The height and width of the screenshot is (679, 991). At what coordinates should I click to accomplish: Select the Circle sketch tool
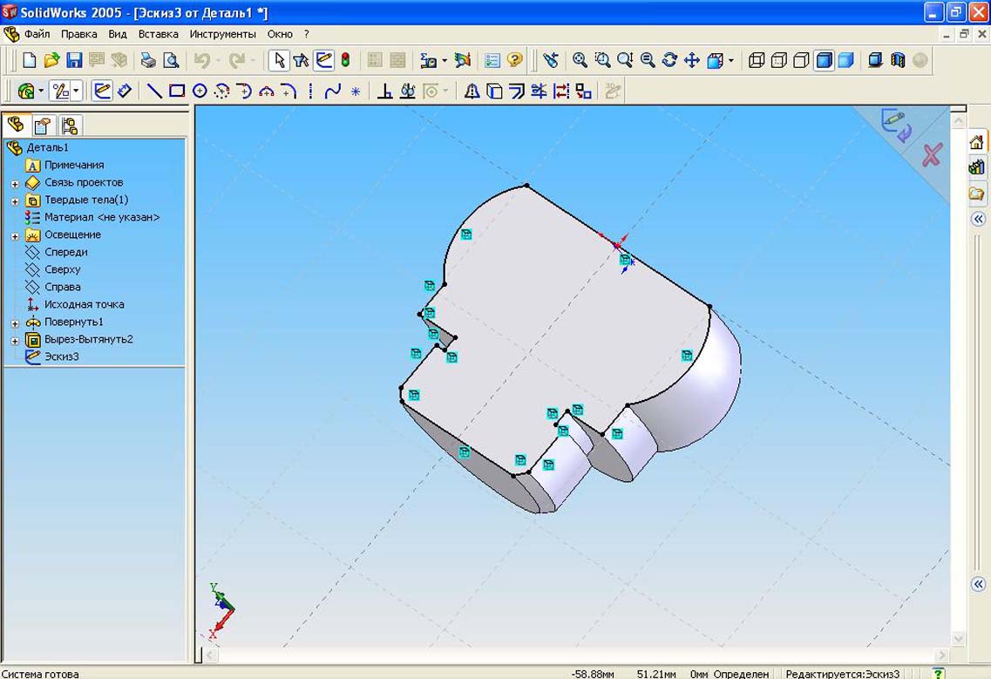[x=200, y=91]
